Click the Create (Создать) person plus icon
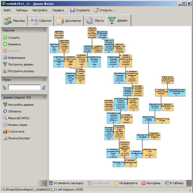Screen dimensions: 193x193 (x=5, y=38)
